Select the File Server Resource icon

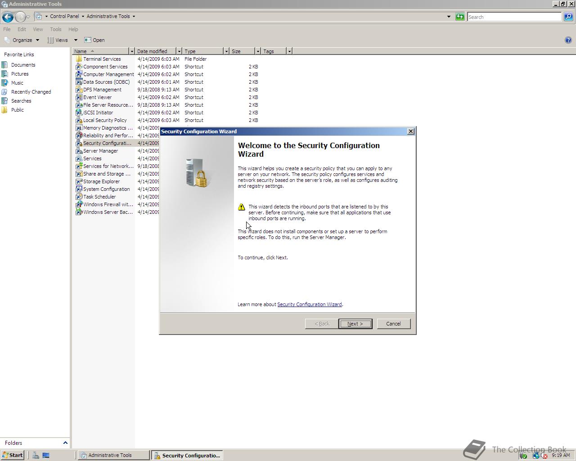pos(79,105)
